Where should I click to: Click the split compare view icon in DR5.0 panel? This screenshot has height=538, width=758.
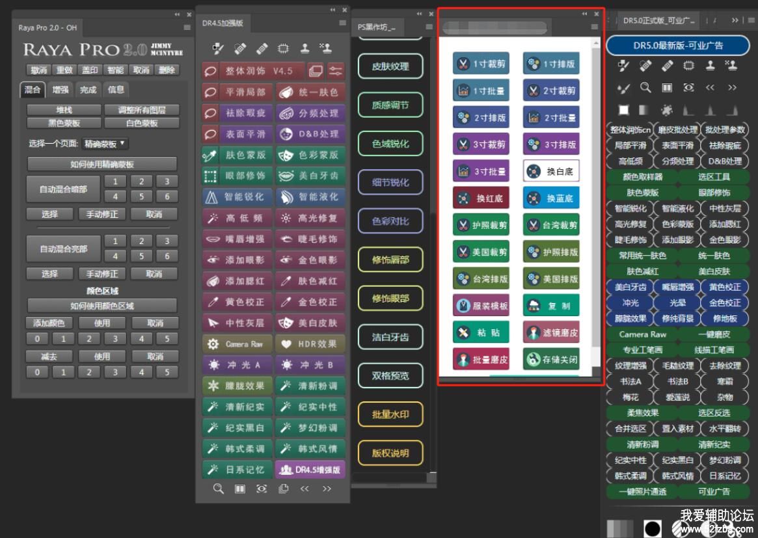[667, 87]
